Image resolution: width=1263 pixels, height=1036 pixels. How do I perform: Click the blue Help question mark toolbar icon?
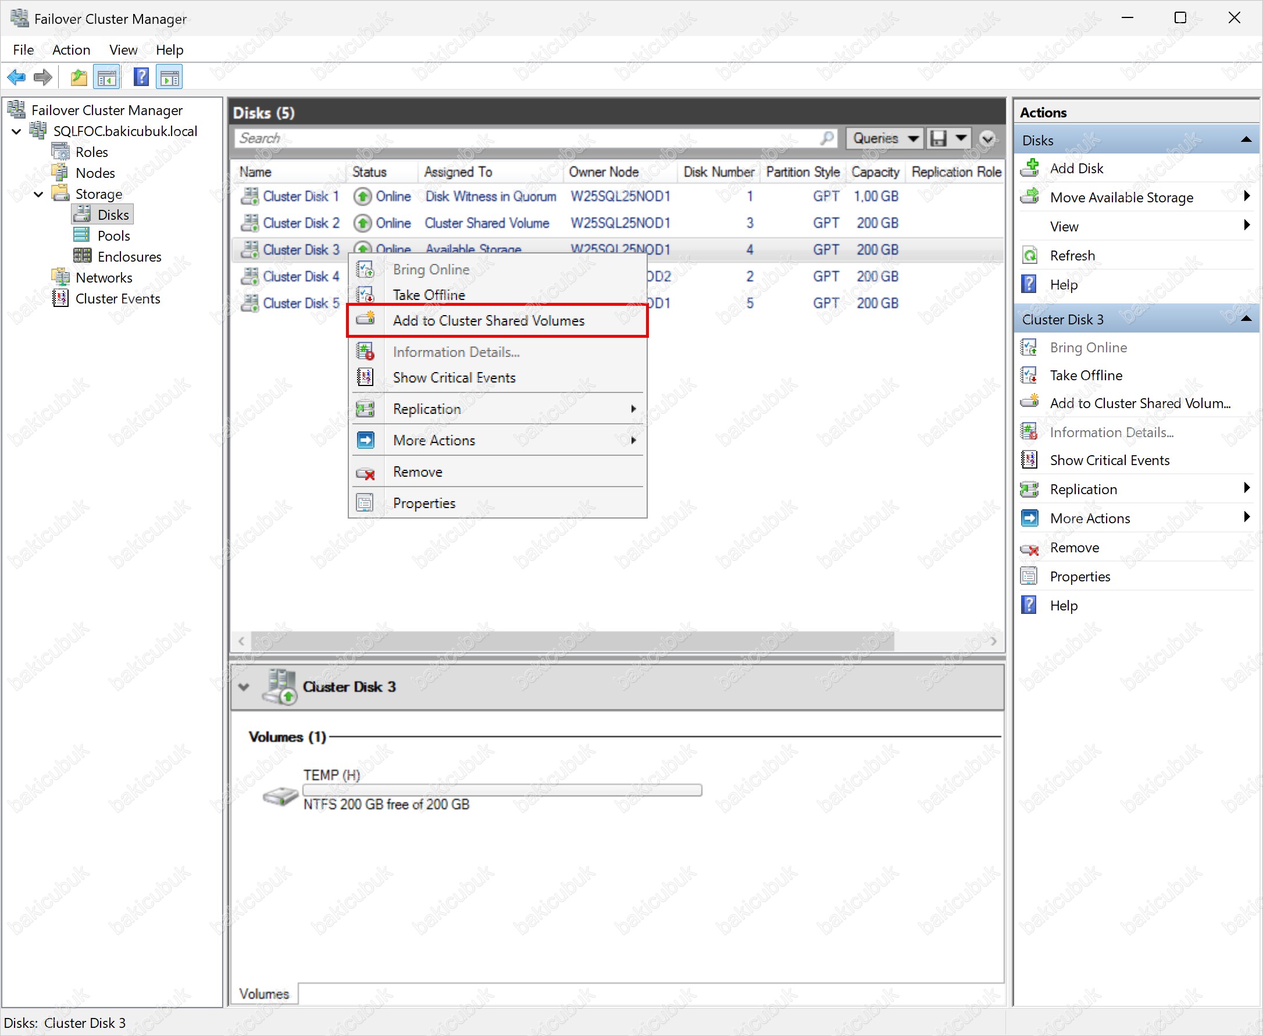tap(141, 77)
